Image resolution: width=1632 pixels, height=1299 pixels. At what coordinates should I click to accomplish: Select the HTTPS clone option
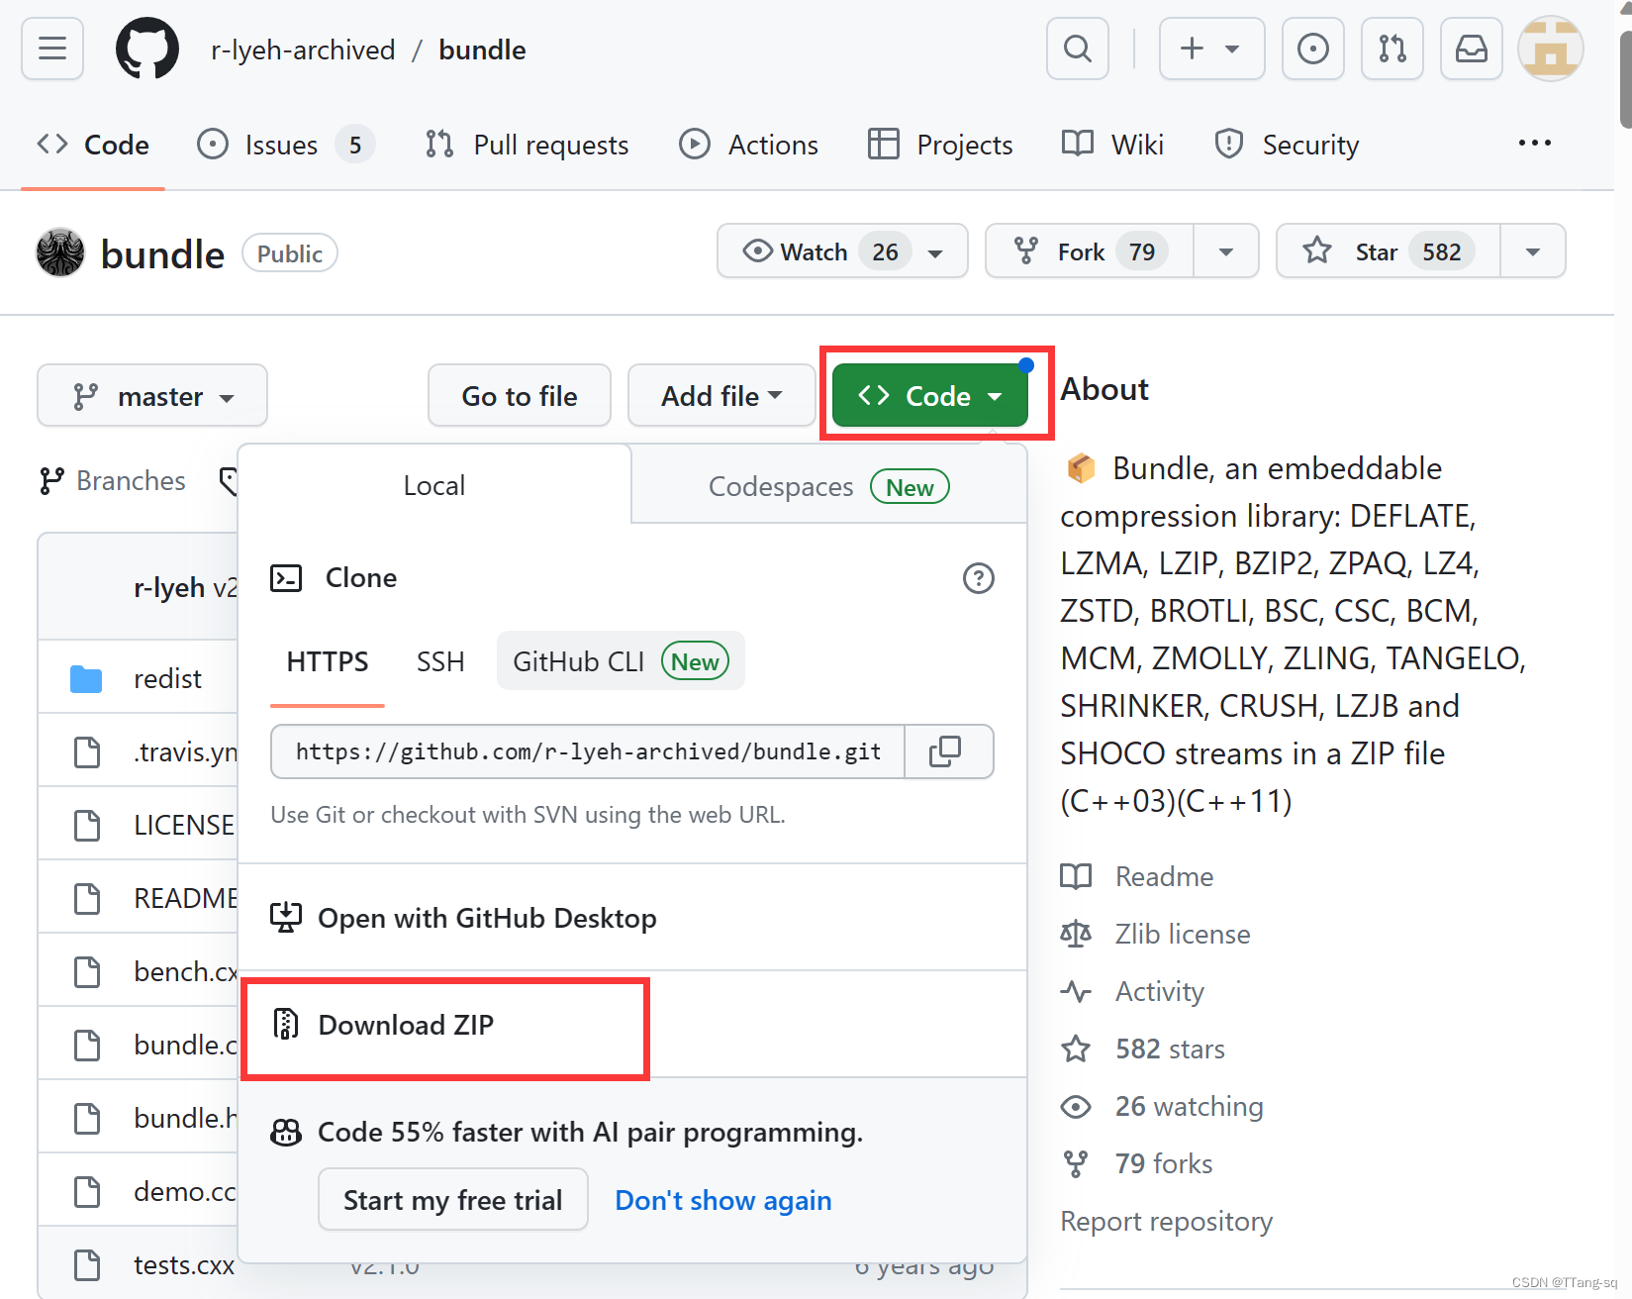point(328,661)
